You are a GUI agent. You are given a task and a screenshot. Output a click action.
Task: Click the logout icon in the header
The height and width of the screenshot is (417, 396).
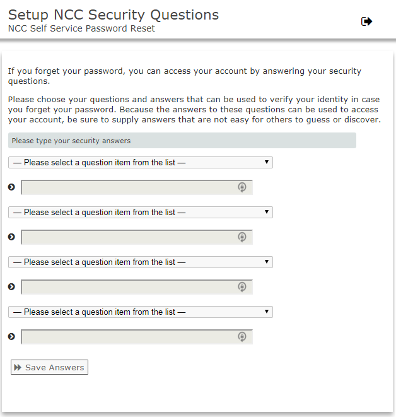click(366, 21)
